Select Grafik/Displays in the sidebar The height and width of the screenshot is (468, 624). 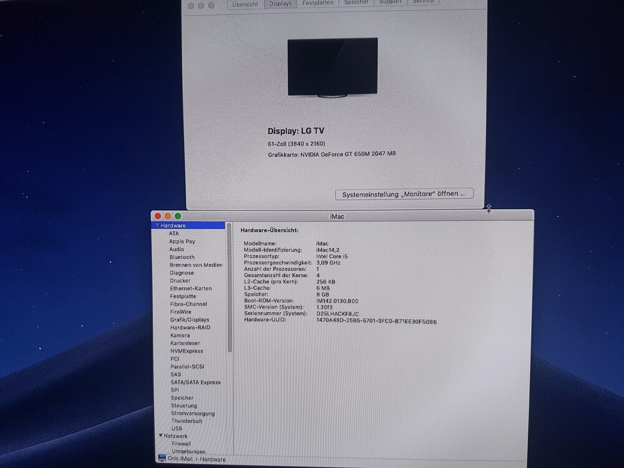(190, 319)
